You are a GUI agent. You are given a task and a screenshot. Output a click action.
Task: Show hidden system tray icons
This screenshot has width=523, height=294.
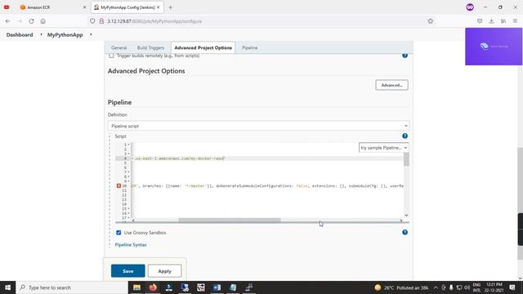(436, 287)
